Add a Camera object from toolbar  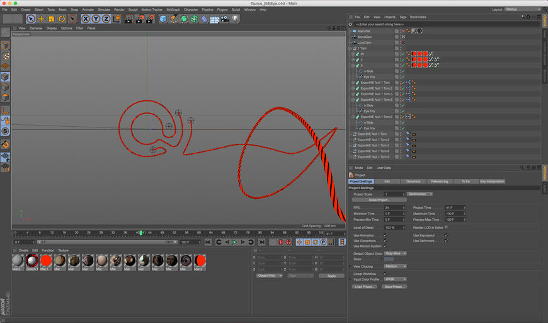click(224, 19)
